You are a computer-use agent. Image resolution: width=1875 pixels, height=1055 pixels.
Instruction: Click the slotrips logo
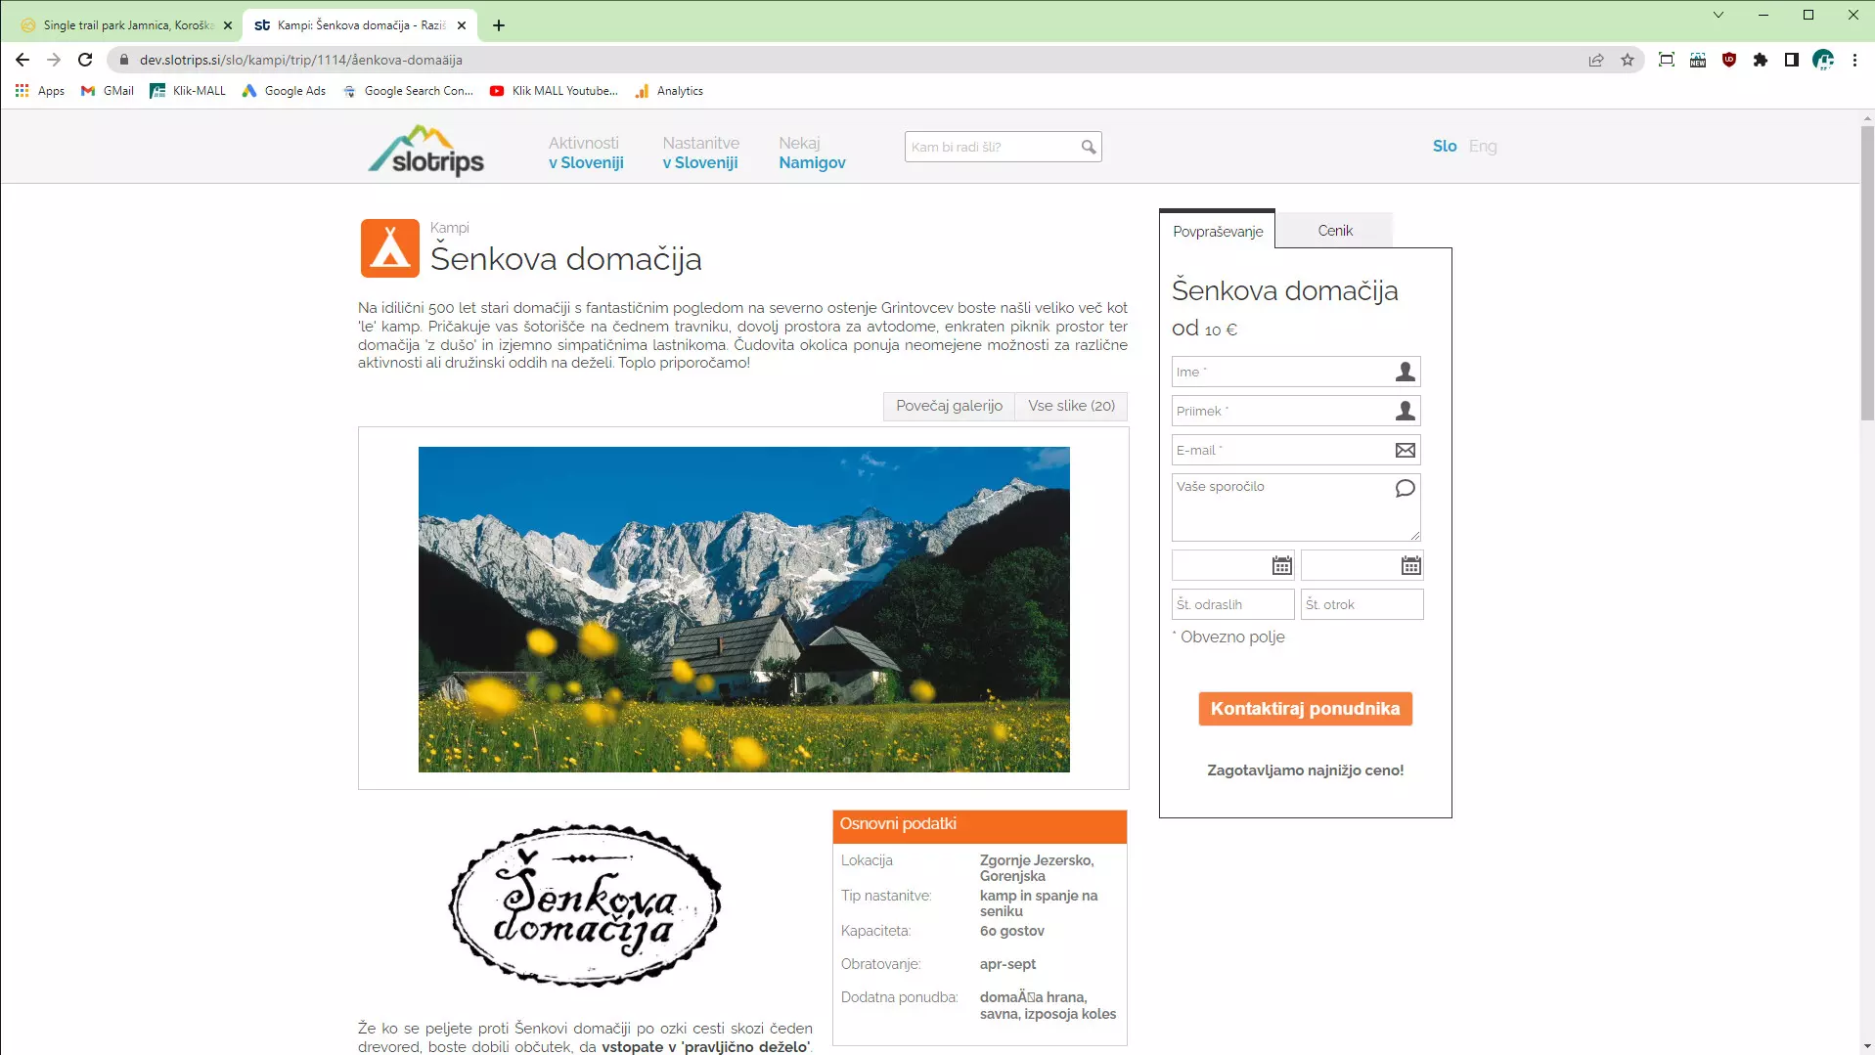click(x=426, y=152)
